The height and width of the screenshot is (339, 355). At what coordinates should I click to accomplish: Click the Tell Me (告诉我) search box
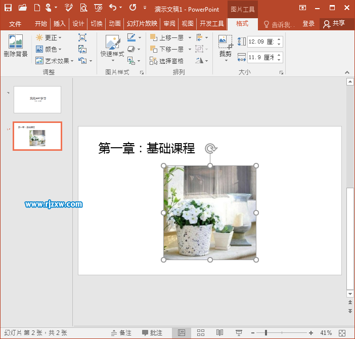pos(279,24)
